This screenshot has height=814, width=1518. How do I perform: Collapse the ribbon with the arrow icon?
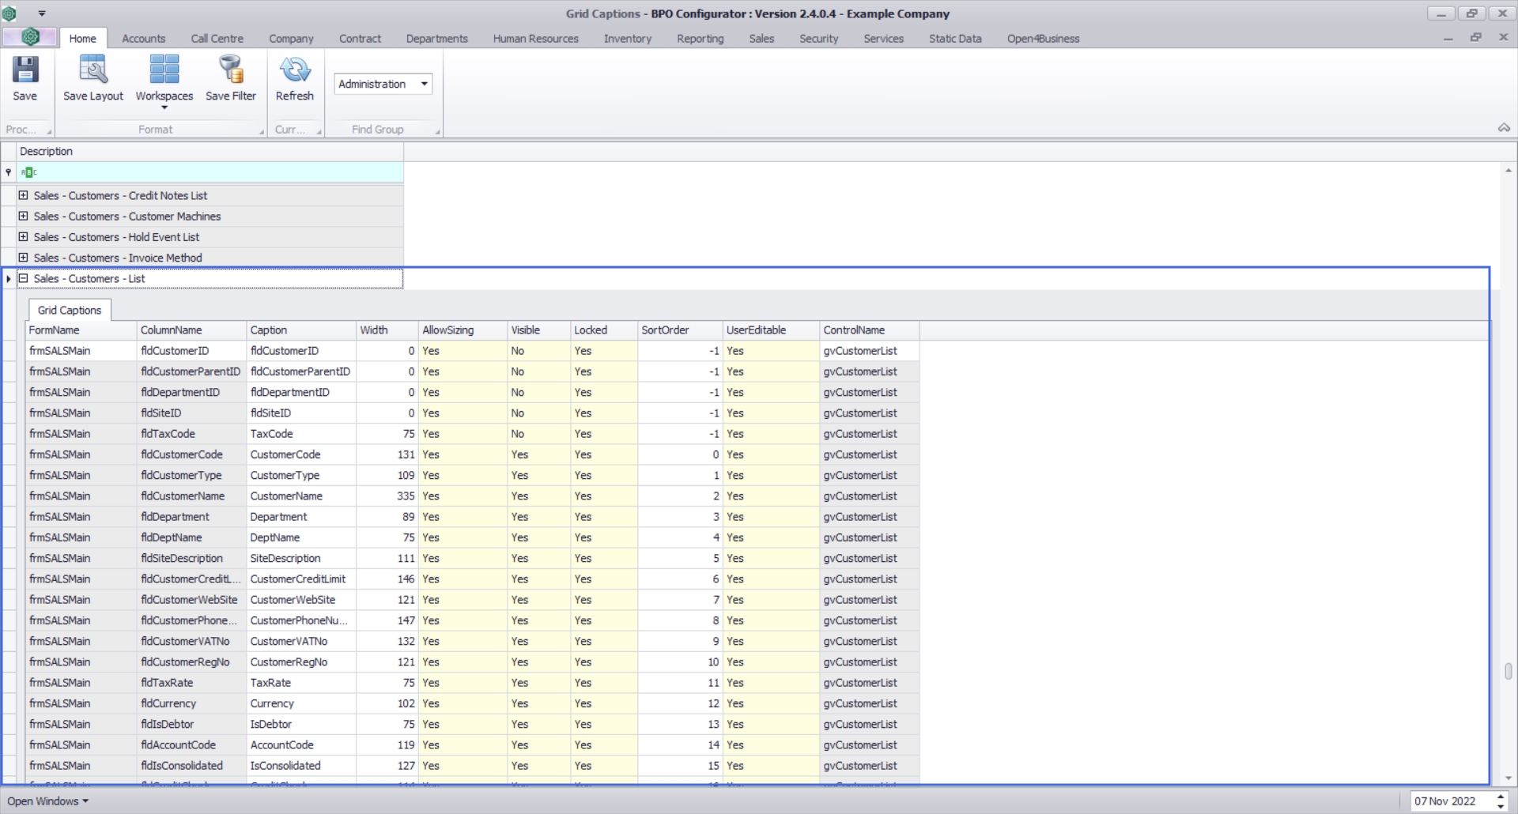pyautogui.click(x=1503, y=128)
